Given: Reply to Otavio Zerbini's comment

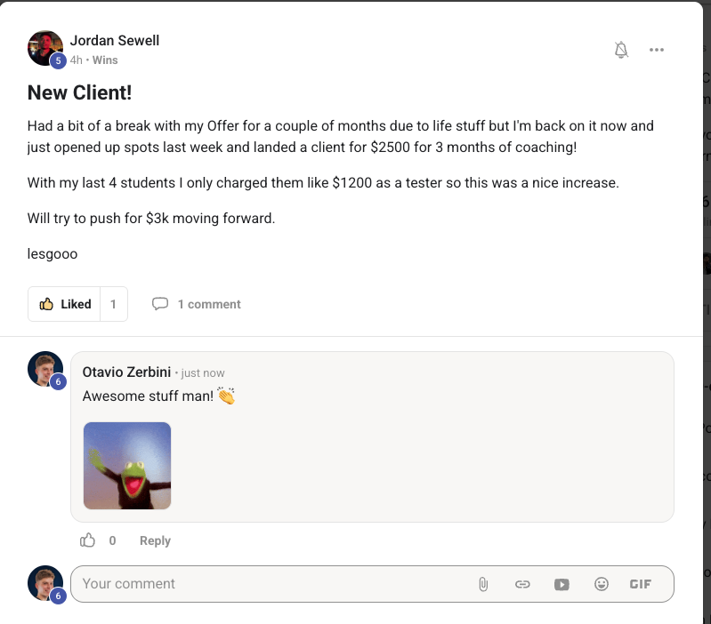Looking at the screenshot, I should [x=155, y=540].
